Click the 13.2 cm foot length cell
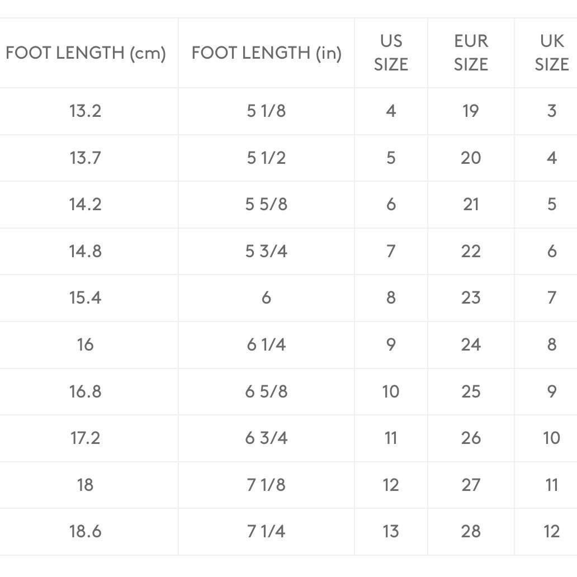The image size is (577, 577). coord(86,111)
